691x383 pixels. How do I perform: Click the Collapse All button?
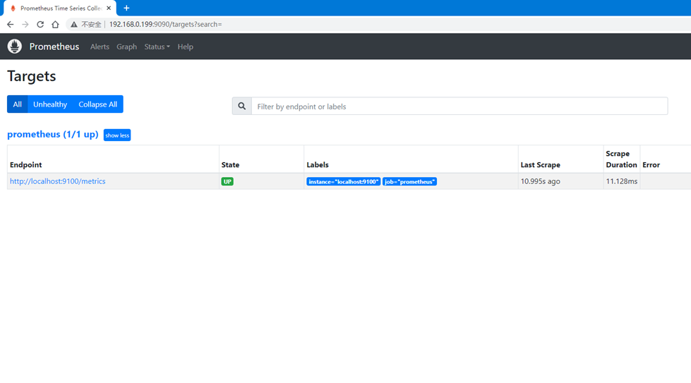[x=98, y=104]
